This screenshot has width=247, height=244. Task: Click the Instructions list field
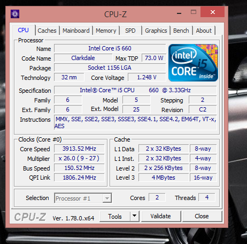[135, 123]
